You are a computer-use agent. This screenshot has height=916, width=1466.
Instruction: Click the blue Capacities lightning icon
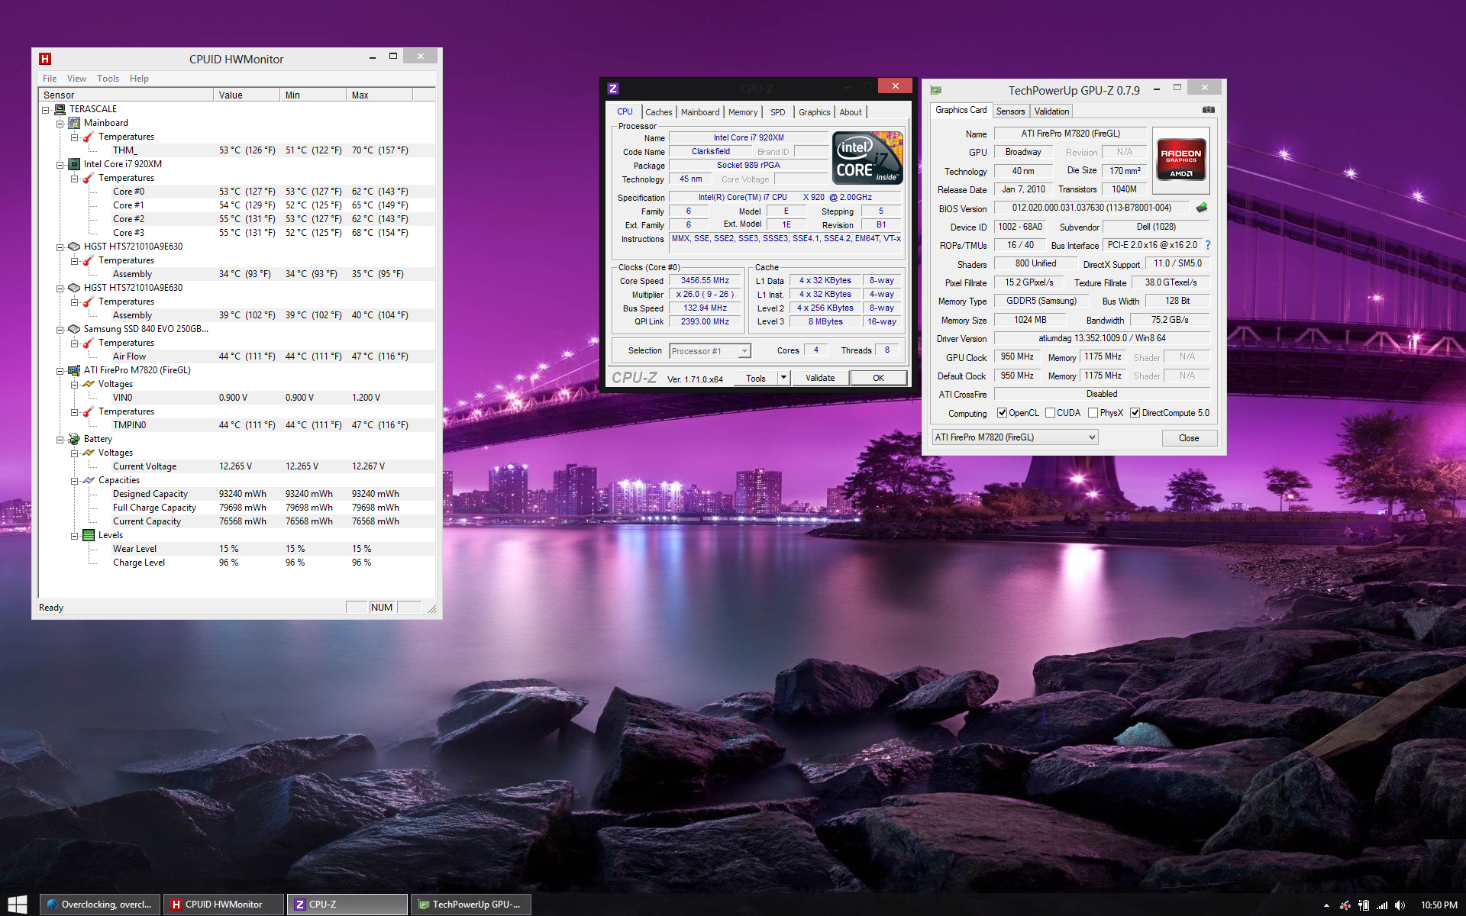89,480
